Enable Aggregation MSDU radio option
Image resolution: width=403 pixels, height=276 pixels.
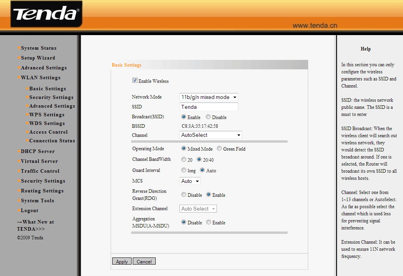tap(209, 222)
